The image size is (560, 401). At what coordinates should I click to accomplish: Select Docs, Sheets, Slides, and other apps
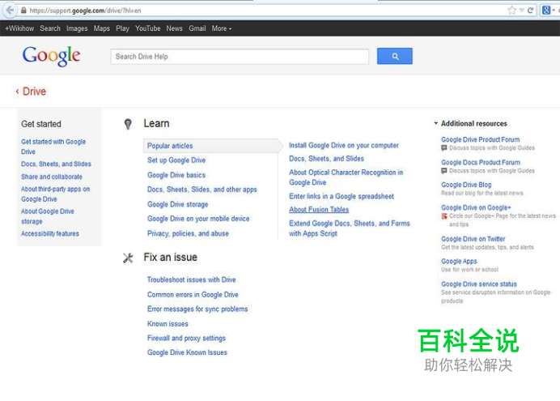[202, 190]
